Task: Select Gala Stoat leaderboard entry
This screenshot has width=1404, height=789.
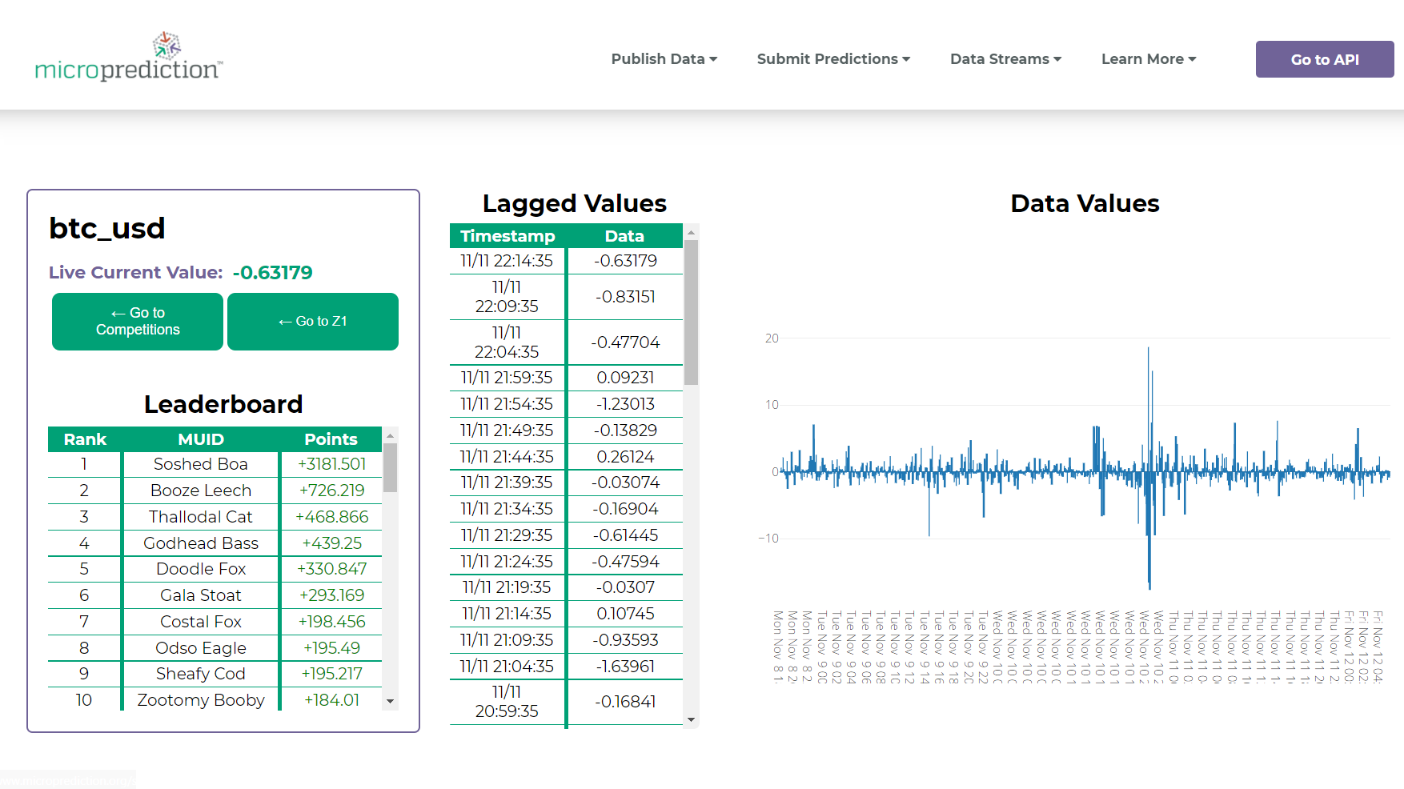Action: pyautogui.click(x=201, y=595)
